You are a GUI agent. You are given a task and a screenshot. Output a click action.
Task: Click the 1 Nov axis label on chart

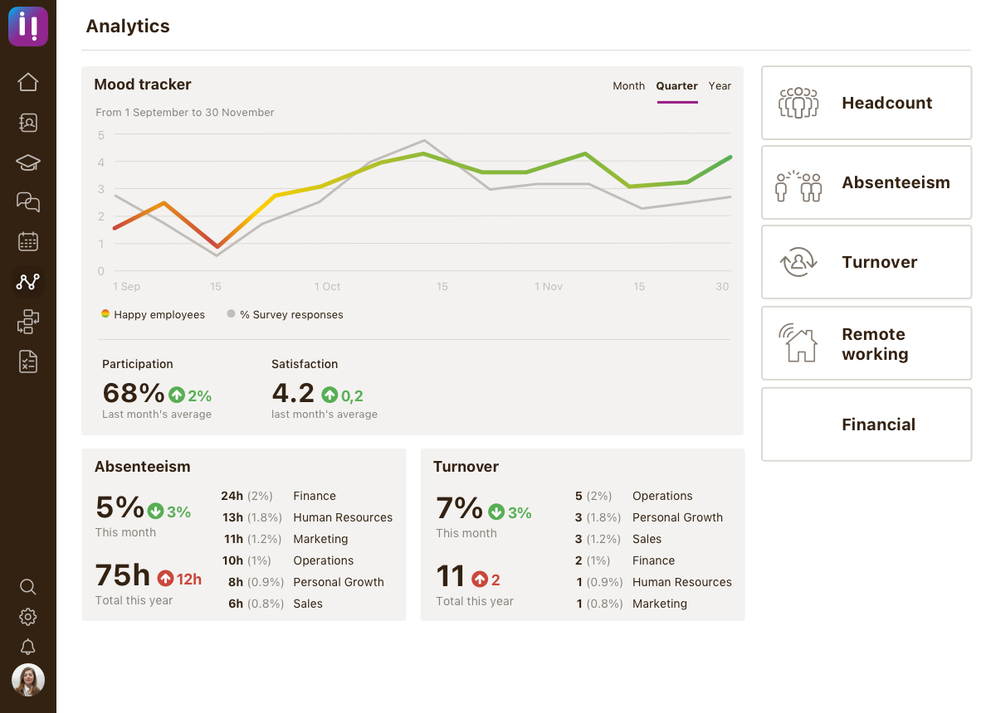pyautogui.click(x=549, y=287)
